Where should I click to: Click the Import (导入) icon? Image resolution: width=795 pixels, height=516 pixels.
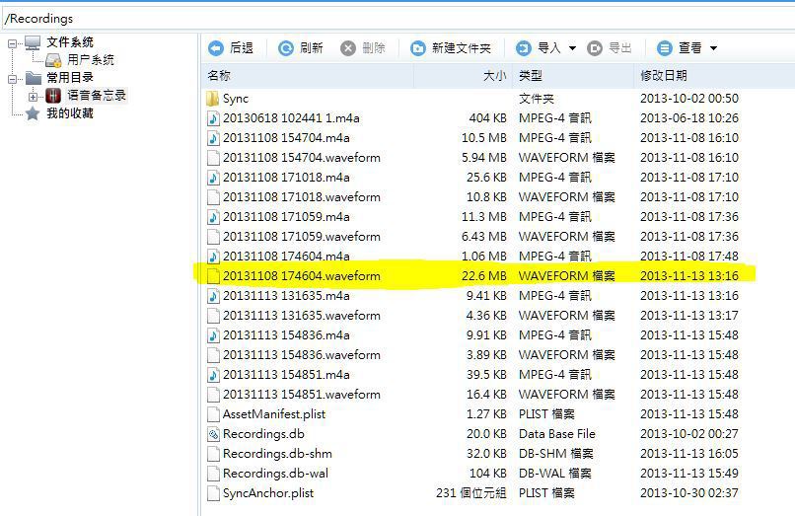point(523,48)
